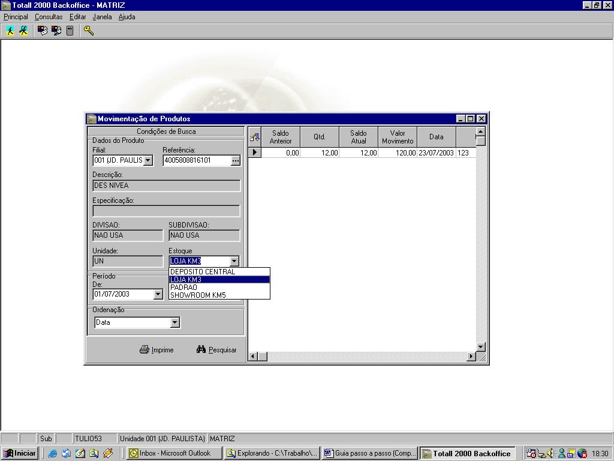Click the walking person with magnifier icon
The width and height of the screenshot is (614, 461).
(23, 31)
